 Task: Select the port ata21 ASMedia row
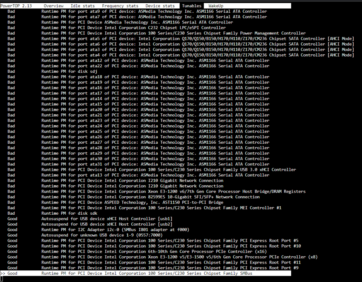click(x=138, y=115)
